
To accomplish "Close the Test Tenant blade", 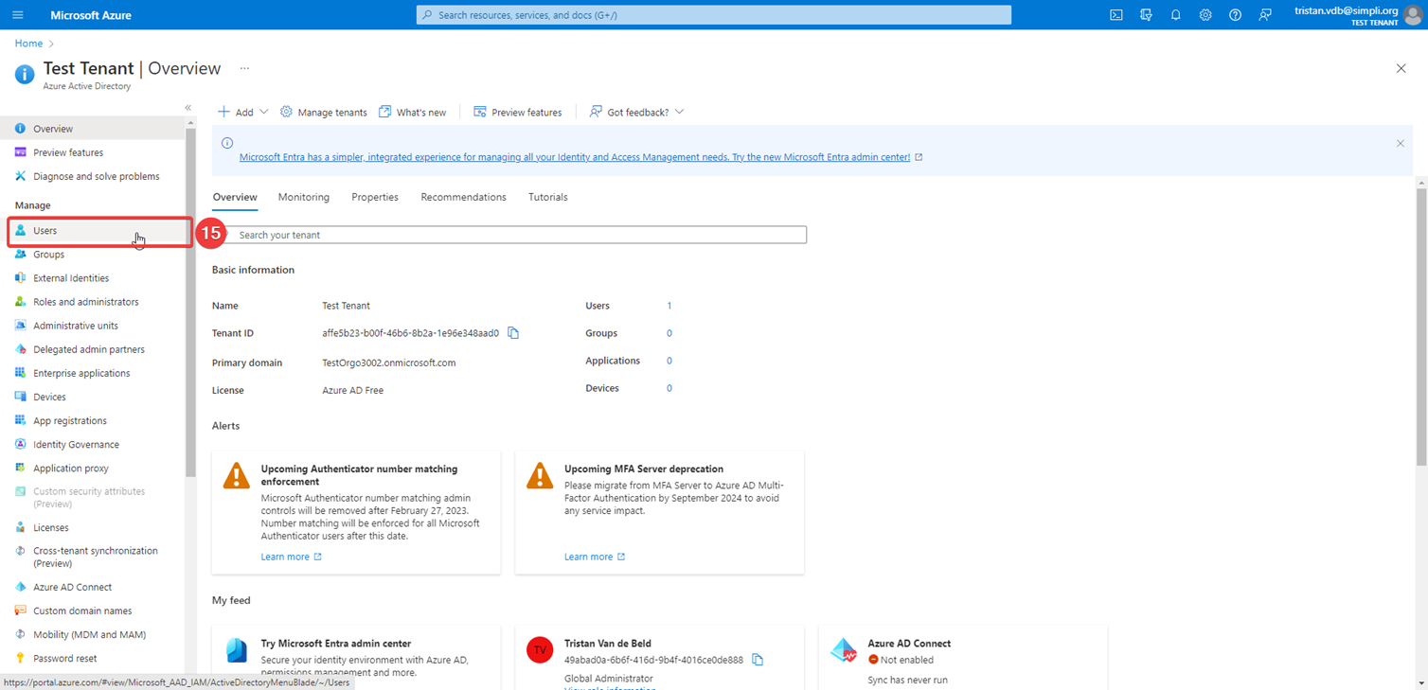I will point(1401,69).
